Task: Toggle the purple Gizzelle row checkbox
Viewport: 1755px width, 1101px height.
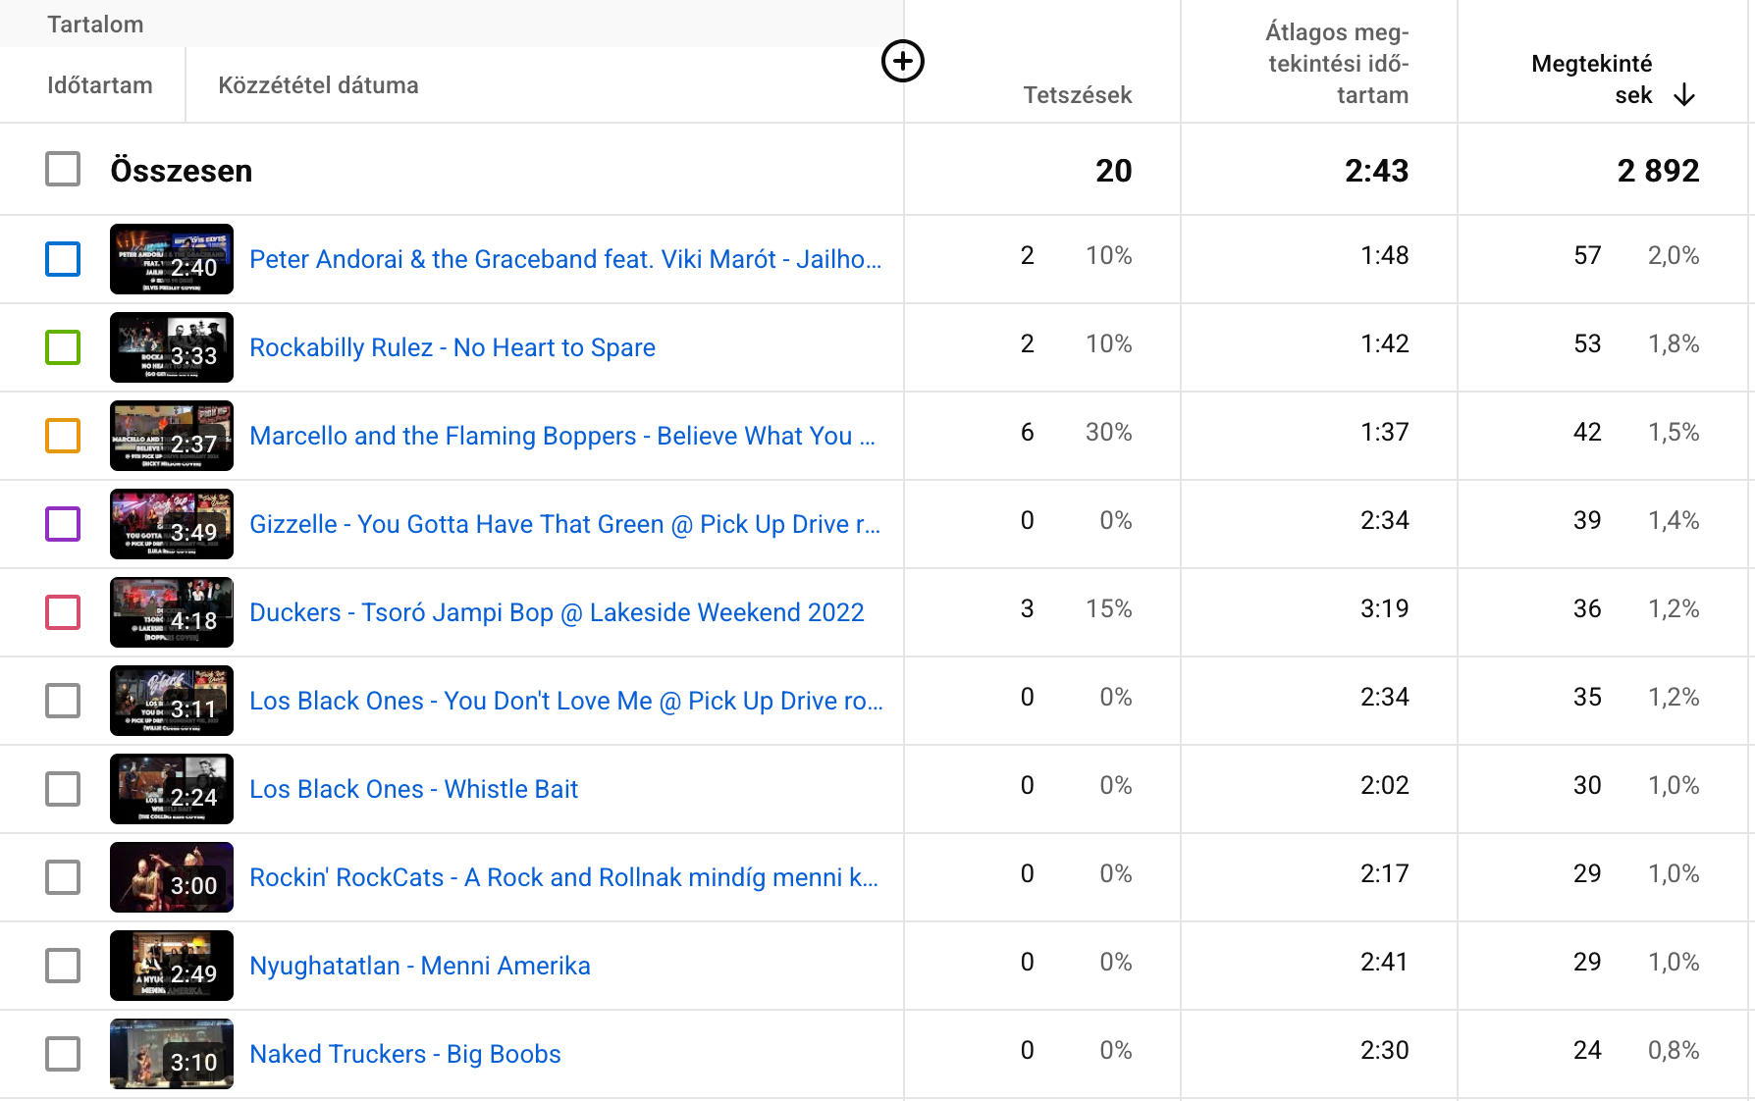Action: click(63, 524)
